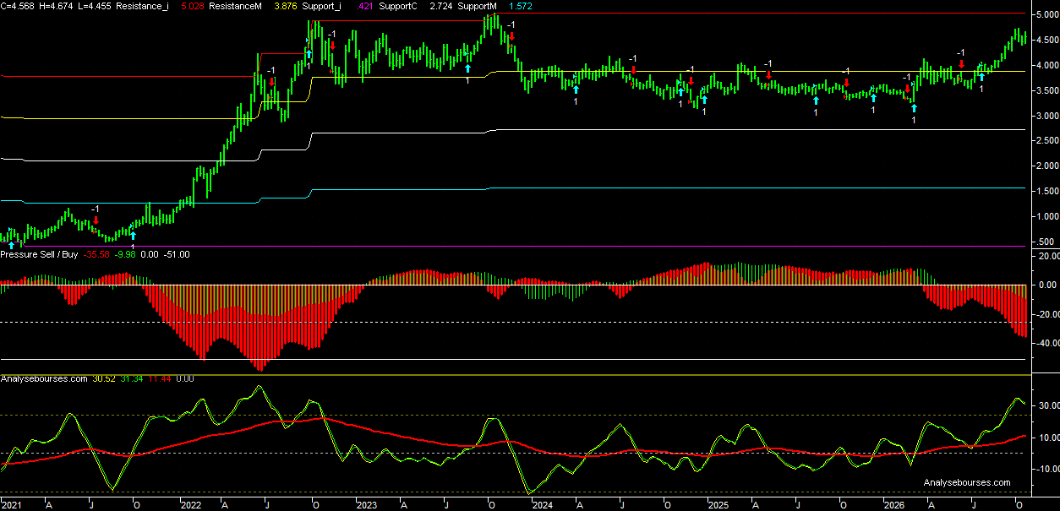1060x511 pixels.
Task: Click the -51.00 pressure value
Action: pos(176,253)
